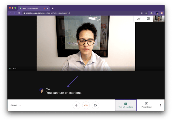Show the meeting participants list
Screen dimensions: 172x121
pyautogui.click(x=139, y=19)
